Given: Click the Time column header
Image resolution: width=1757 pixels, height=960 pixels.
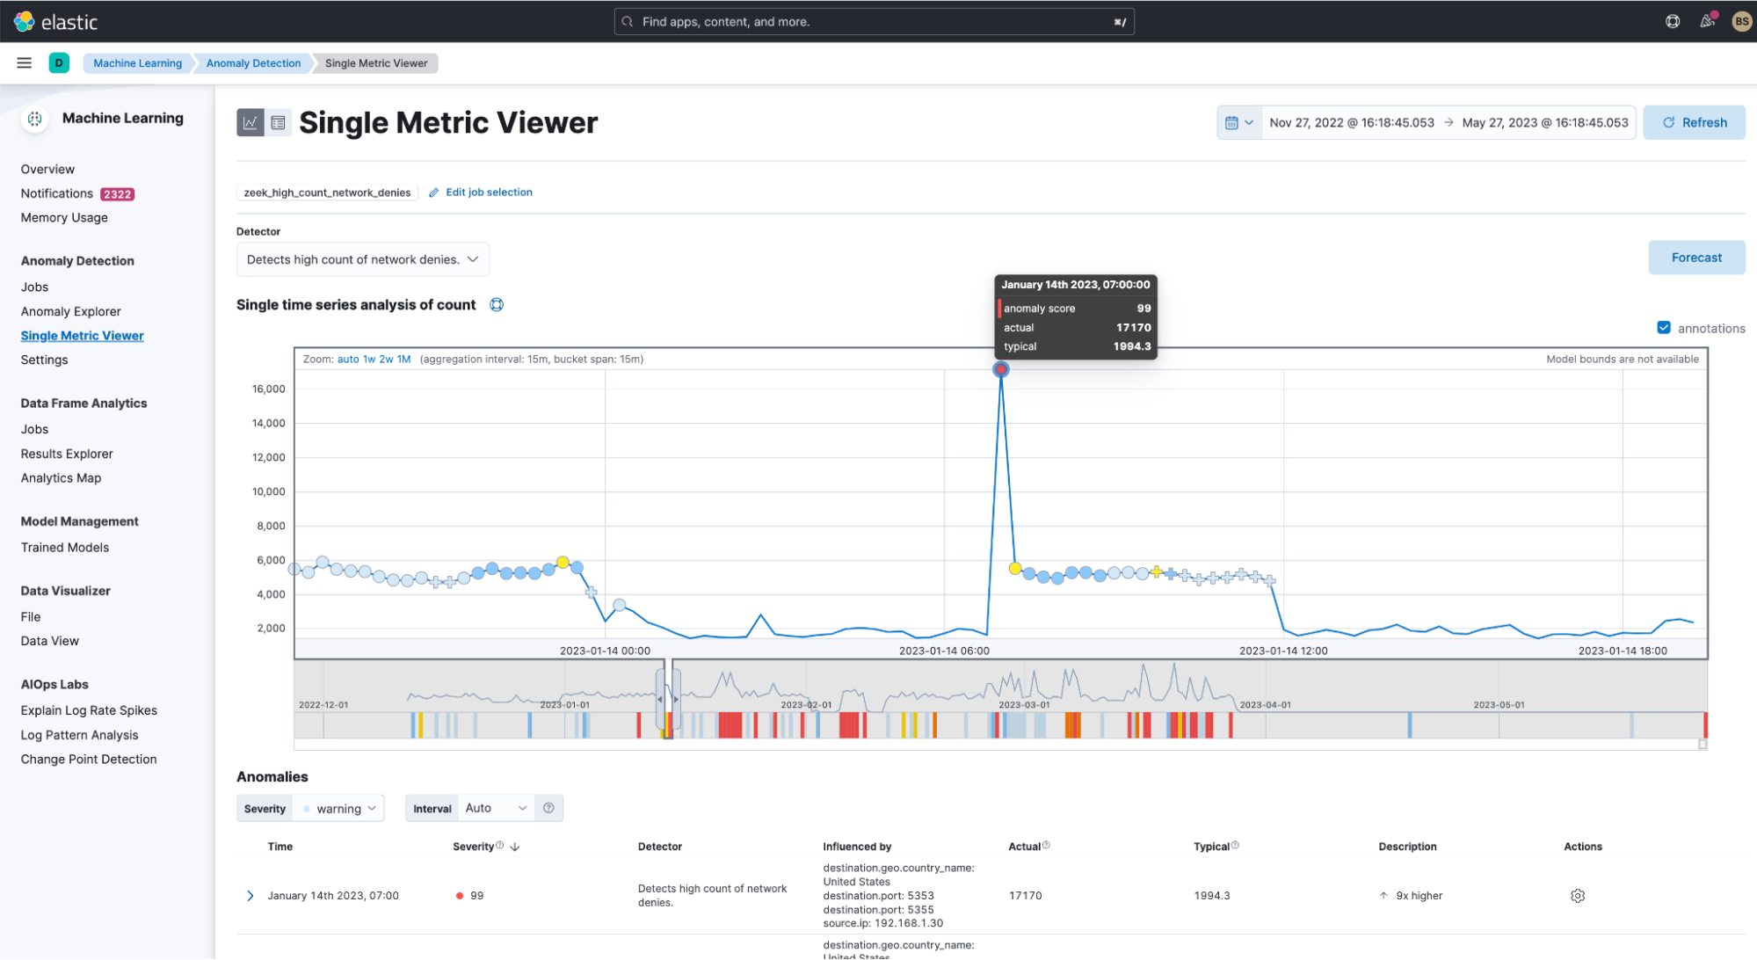Looking at the screenshot, I should coord(280,847).
